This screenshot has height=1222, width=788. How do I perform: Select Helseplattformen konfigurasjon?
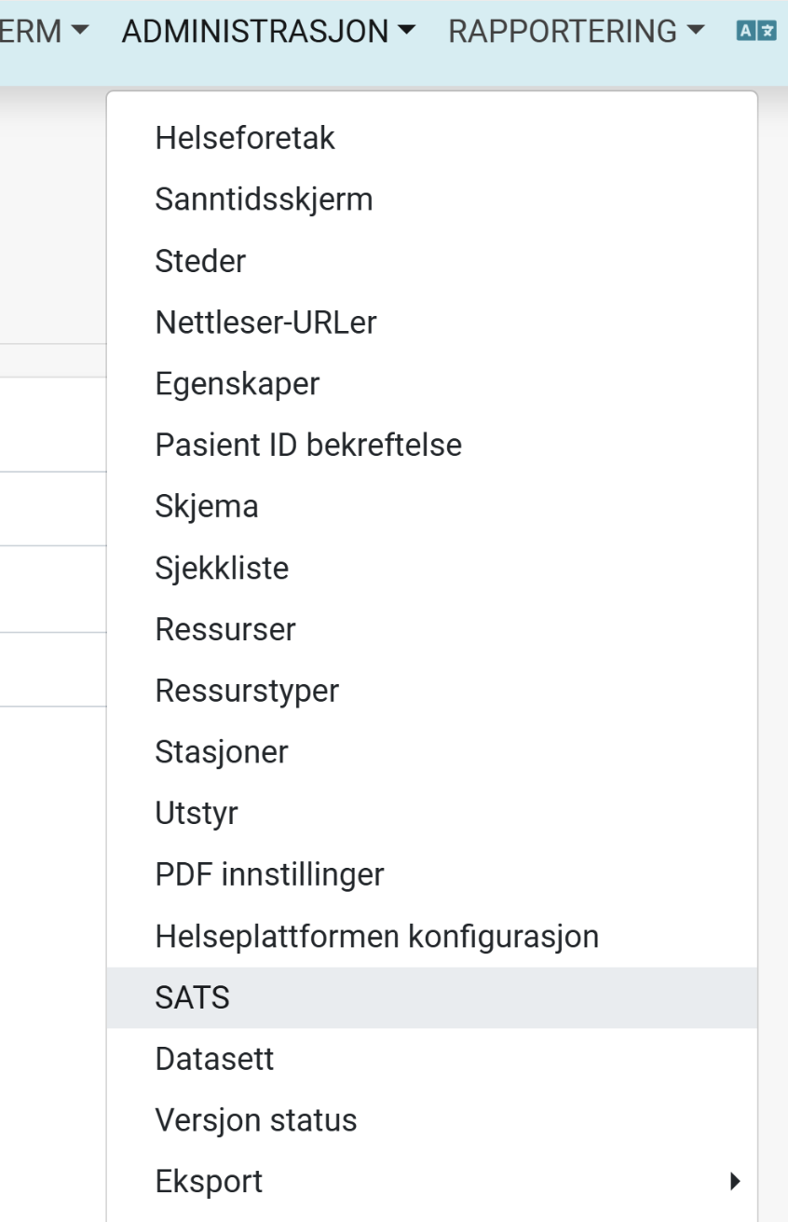pyautogui.click(x=376, y=936)
